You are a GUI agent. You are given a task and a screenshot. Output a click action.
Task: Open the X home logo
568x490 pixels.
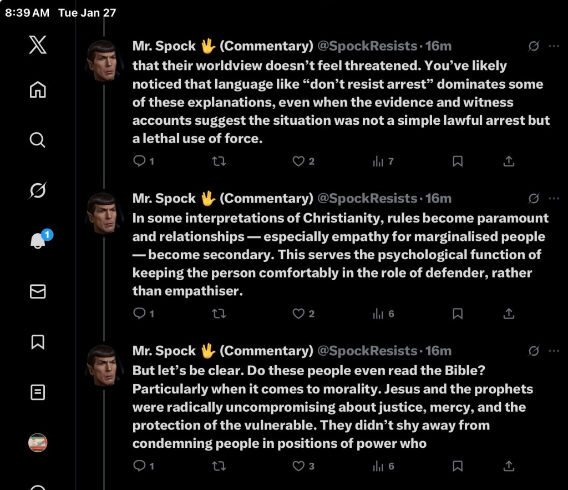coord(38,44)
